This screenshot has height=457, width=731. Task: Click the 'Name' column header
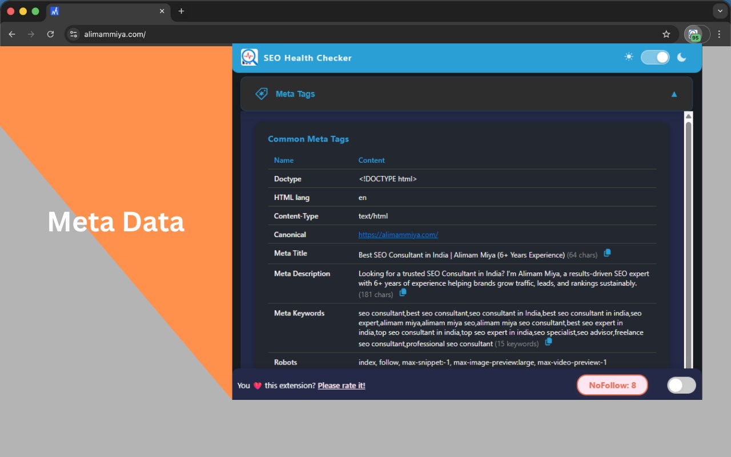pyautogui.click(x=284, y=161)
